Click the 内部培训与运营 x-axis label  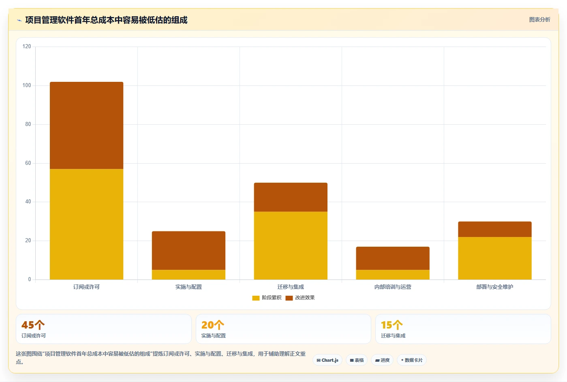[393, 287]
